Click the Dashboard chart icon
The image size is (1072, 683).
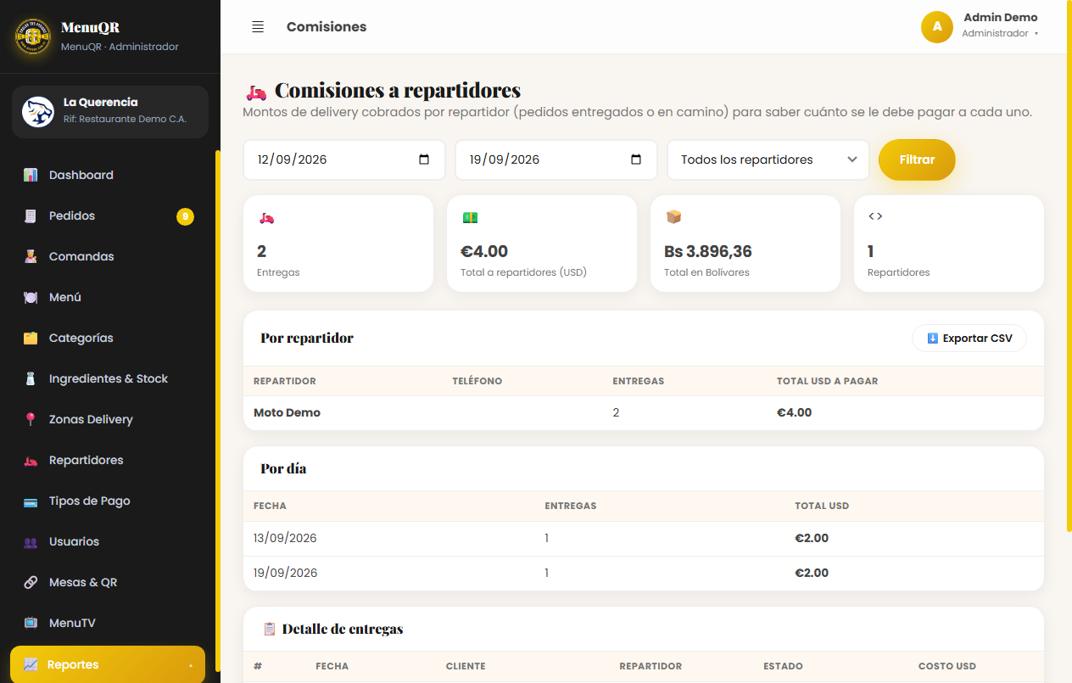pyautogui.click(x=31, y=175)
